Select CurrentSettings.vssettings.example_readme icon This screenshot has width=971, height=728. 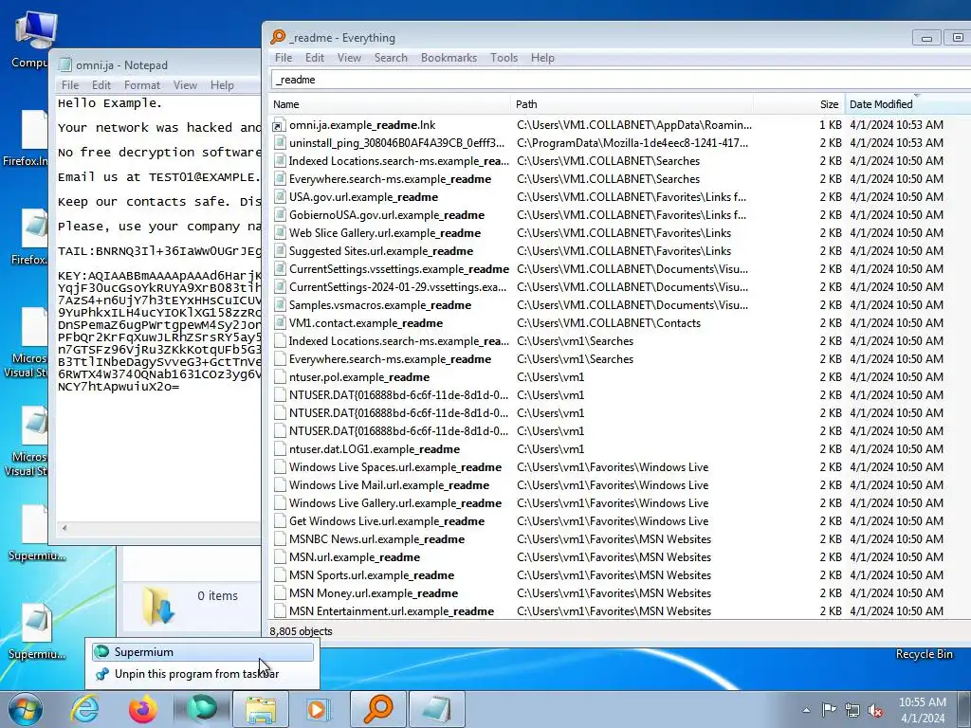(280, 268)
